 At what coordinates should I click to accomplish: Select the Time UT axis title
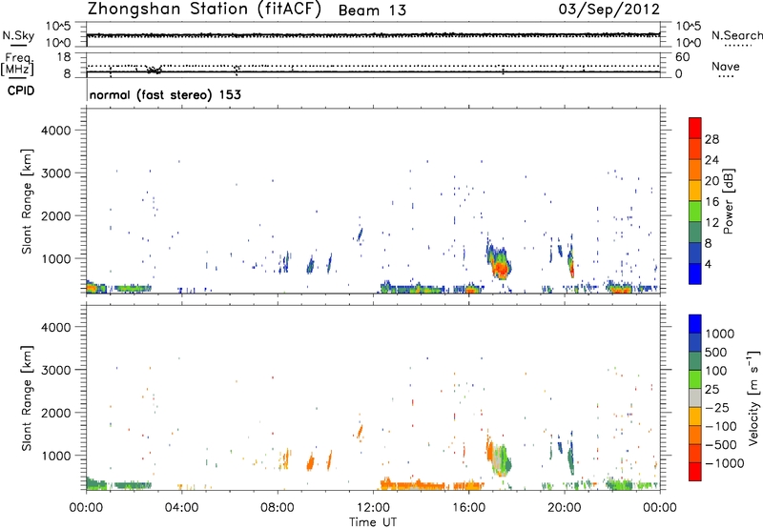[x=373, y=522]
